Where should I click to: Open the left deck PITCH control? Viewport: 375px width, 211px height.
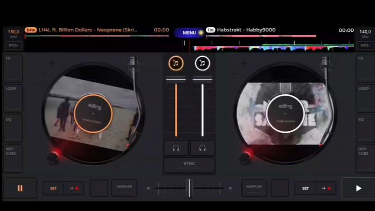point(14,45)
